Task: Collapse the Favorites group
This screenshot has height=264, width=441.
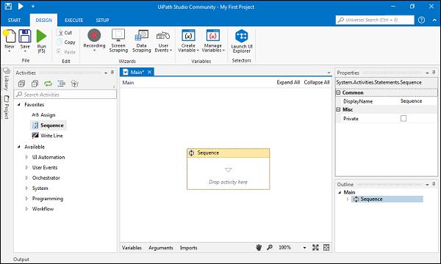Action: click(x=19, y=104)
